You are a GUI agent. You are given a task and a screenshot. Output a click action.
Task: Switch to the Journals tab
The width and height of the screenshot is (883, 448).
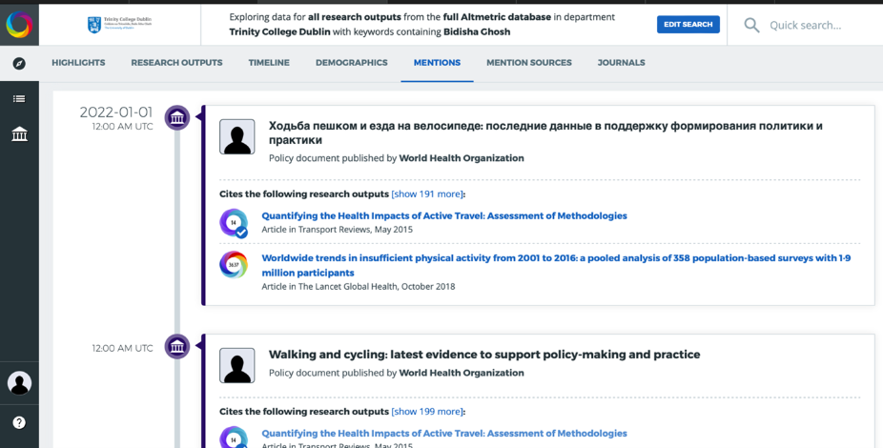pyautogui.click(x=621, y=63)
